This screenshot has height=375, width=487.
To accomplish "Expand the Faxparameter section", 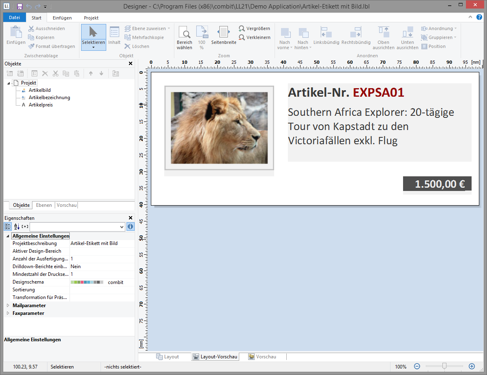I will point(8,313).
